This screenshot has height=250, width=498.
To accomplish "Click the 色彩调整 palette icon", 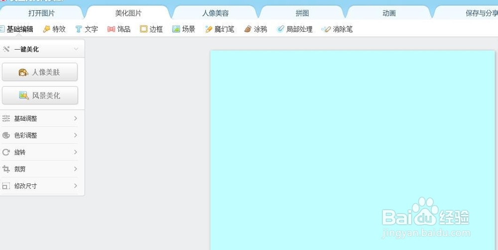I will 6,135.
